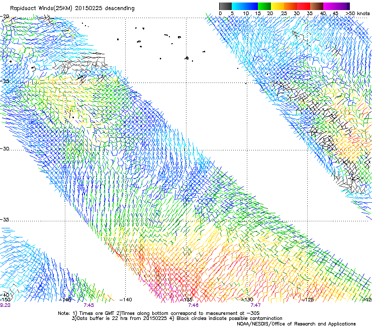Click the '-130' longitude axis label

tap(247, 300)
